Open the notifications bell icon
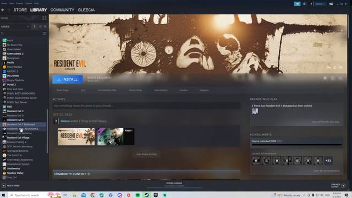This screenshot has height=198, width=352. 304,4
